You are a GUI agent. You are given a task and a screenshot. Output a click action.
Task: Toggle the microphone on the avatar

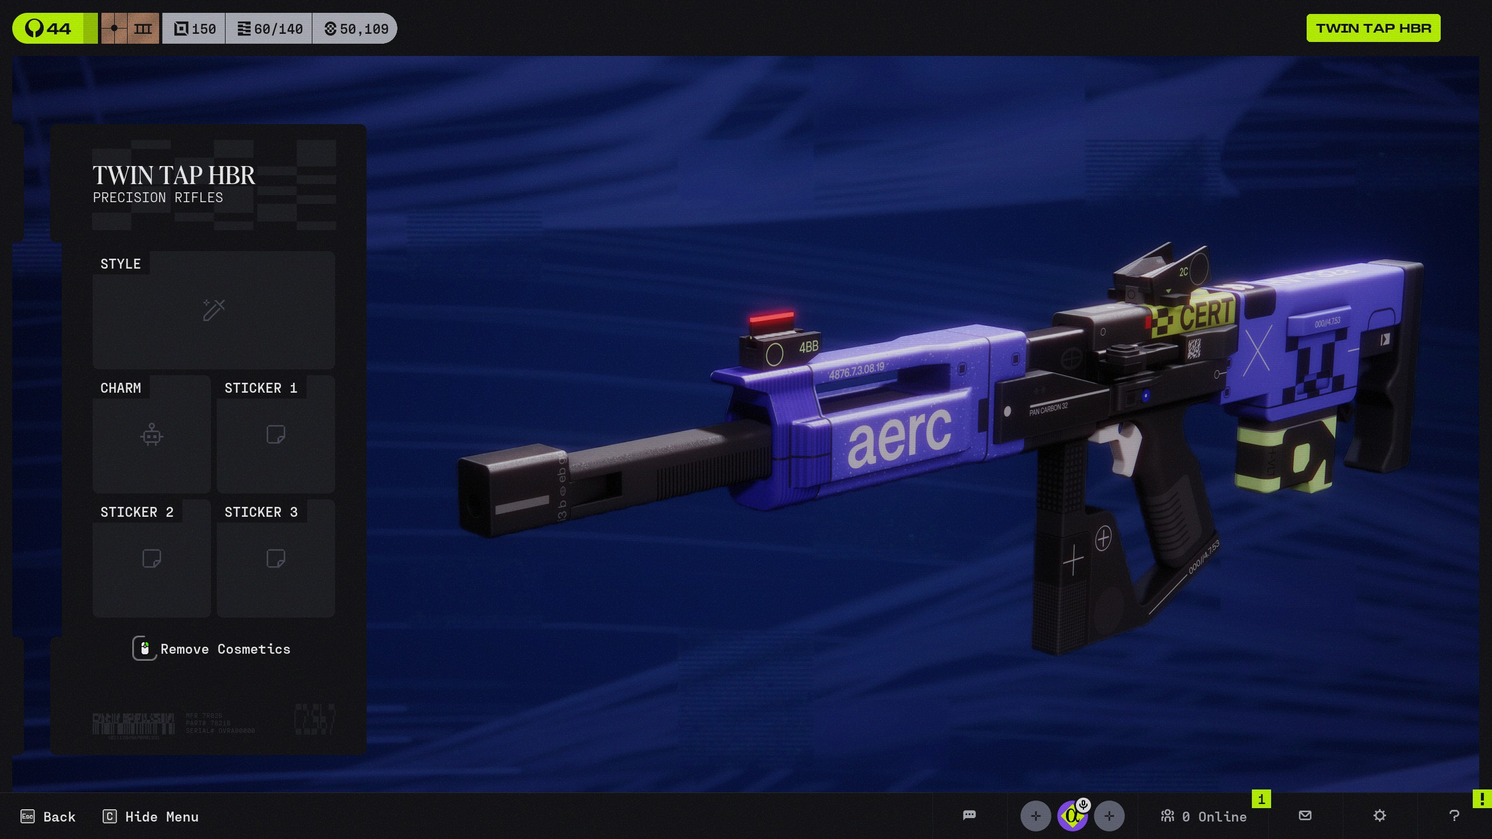tap(1083, 805)
